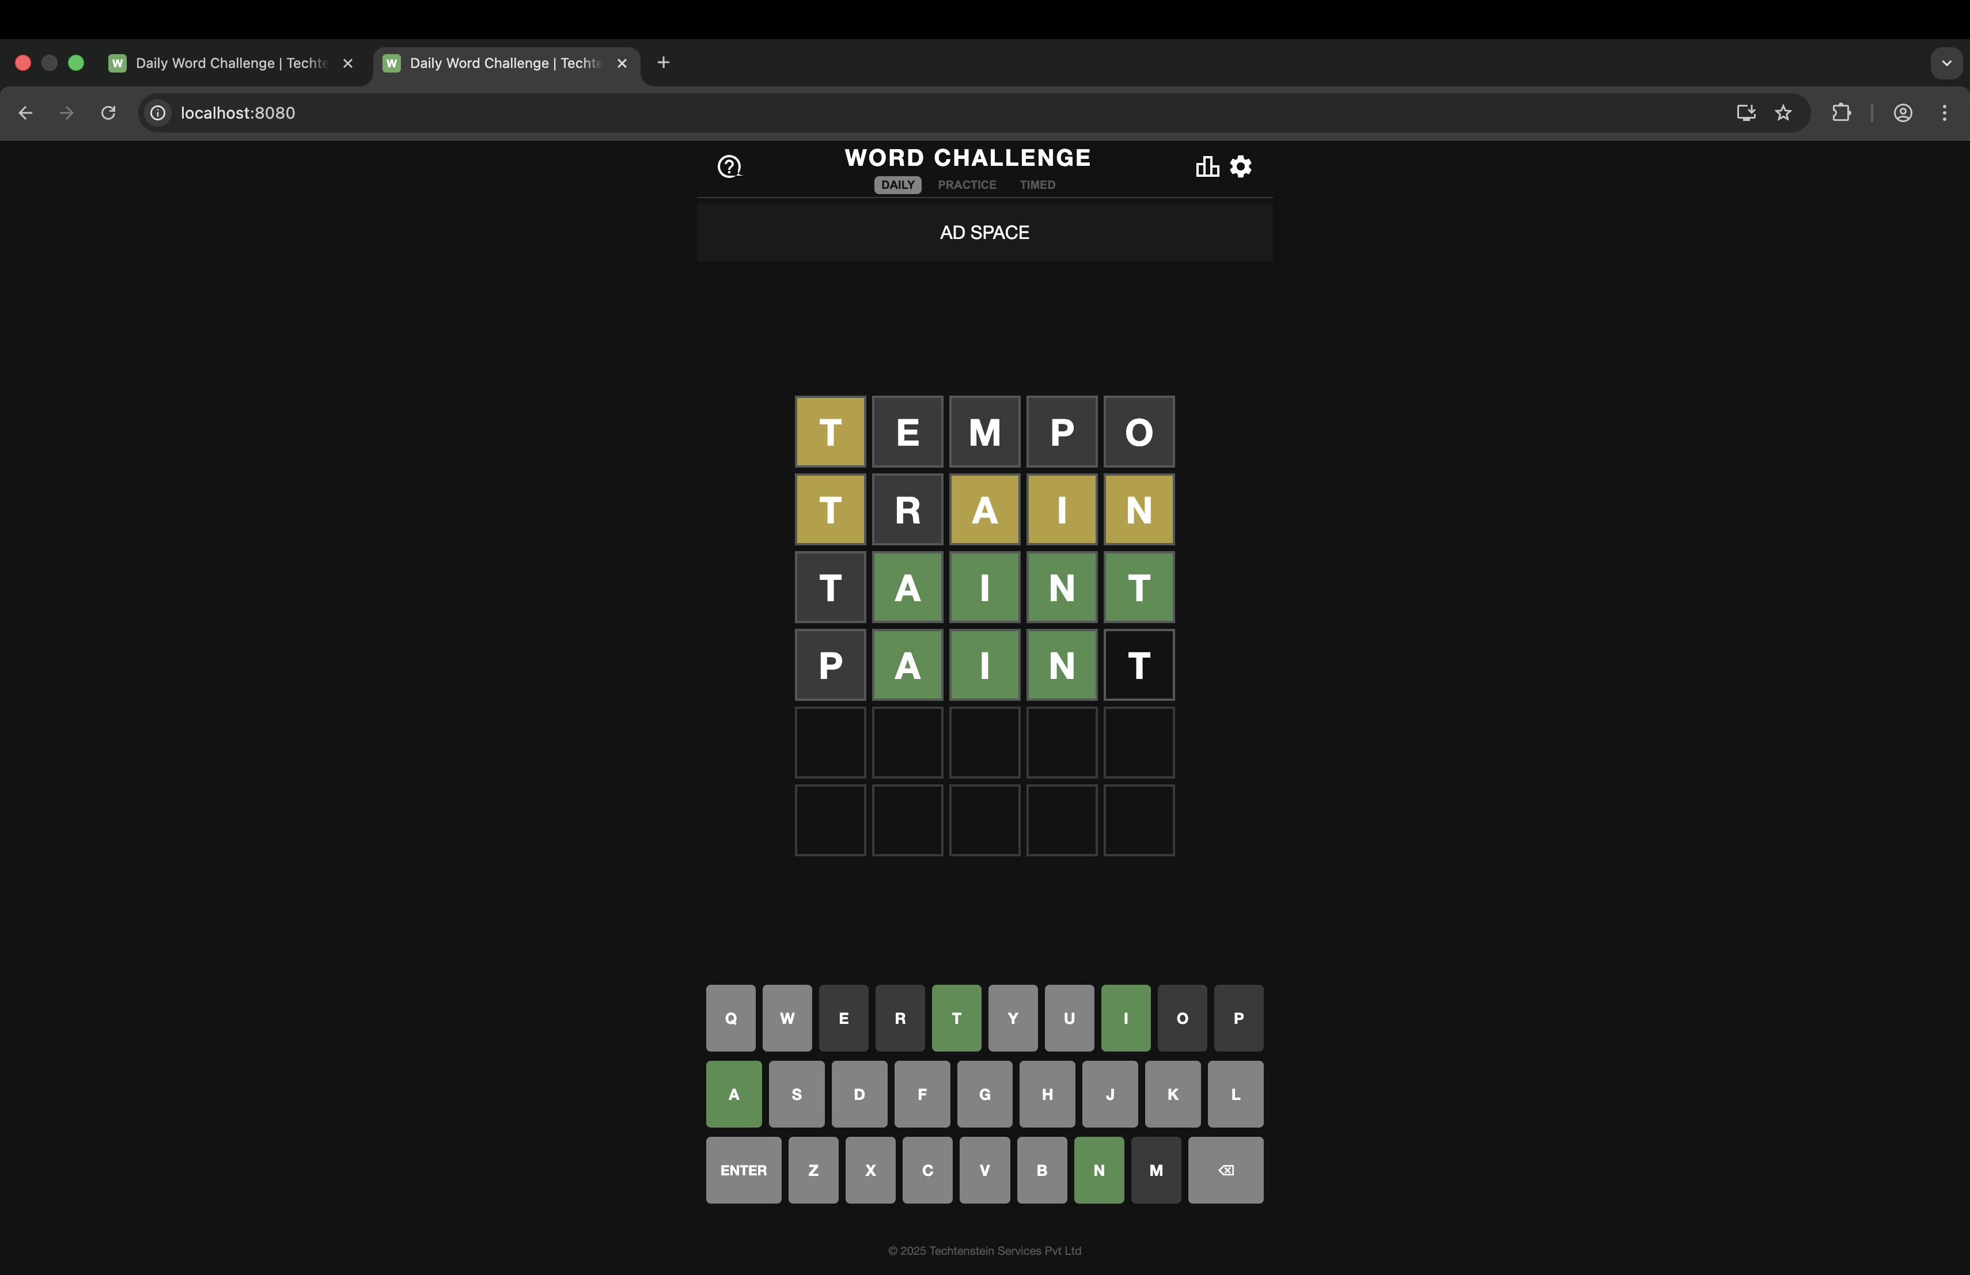This screenshot has width=1970, height=1275.
Task: Reload the page
Action: (x=108, y=112)
